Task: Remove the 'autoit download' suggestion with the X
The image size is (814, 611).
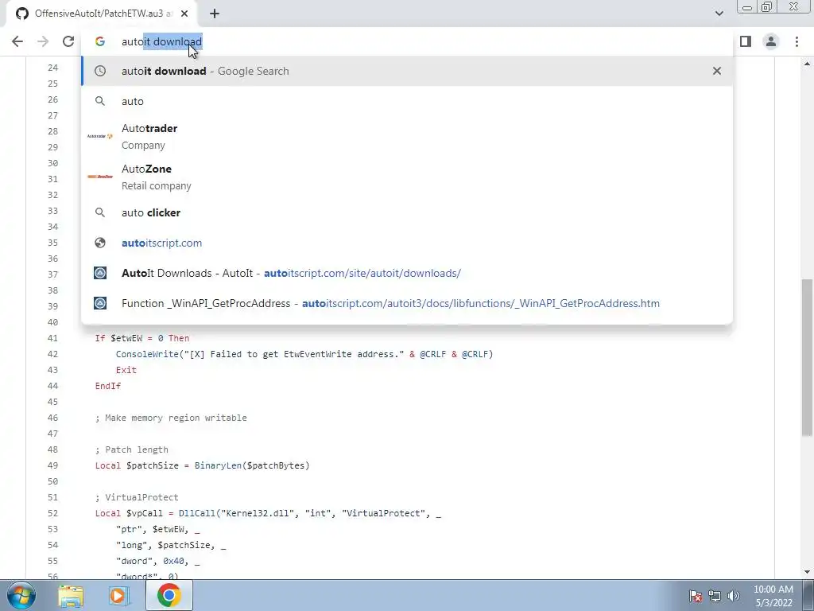Action: 716,71
